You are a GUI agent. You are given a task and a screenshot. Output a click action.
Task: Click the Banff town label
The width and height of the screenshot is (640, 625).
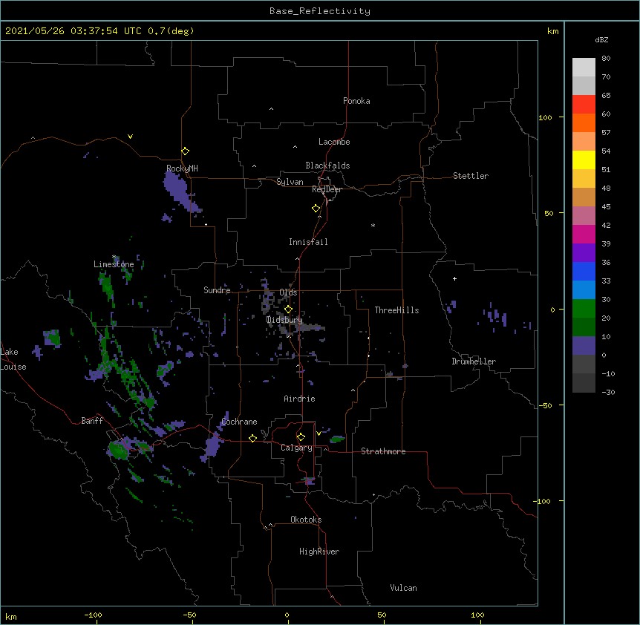(92, 421)
